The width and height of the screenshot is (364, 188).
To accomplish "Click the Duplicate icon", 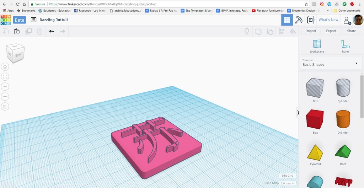I will (x=28, y=31).
